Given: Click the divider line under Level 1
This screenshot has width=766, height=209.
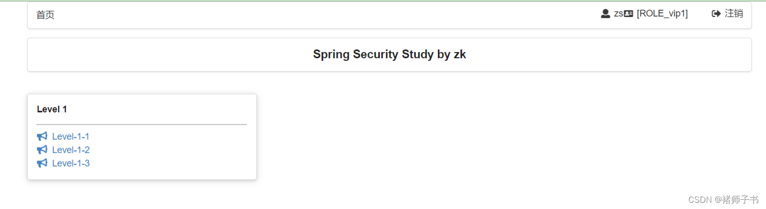Looking at the screenshot, I should tap(141, 125).
